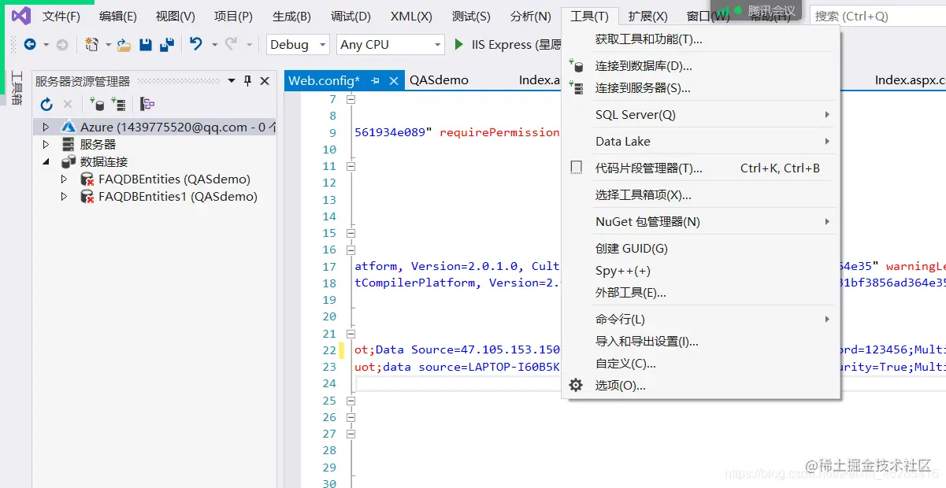Select 创建 GUID(G) menu item
The width and height of the screenshot is (946, 488).
coord(701,249)
